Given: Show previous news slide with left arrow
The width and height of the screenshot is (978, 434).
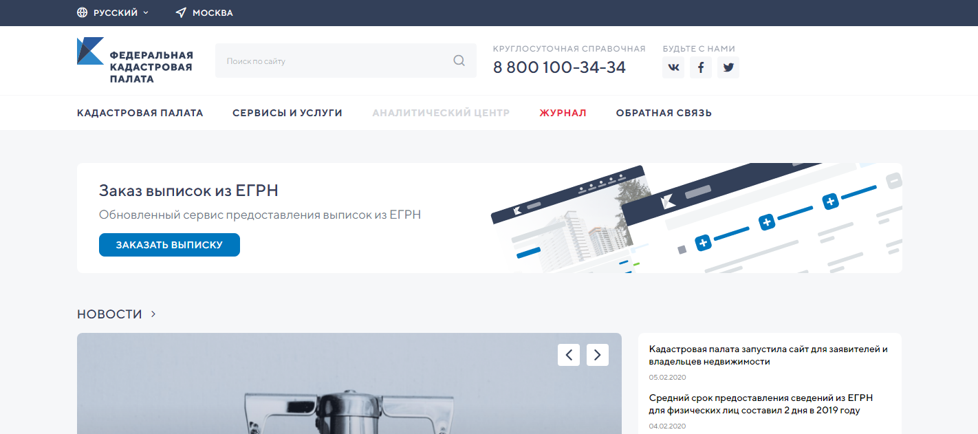Looking at the screenshot, I should tap(569, 355).
